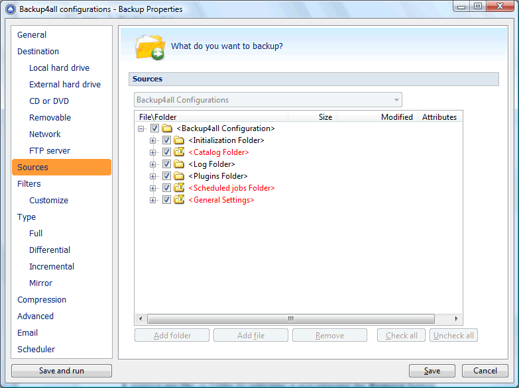
Task: Click the filtered Catalog Folder icon
Action: [179, 152]
